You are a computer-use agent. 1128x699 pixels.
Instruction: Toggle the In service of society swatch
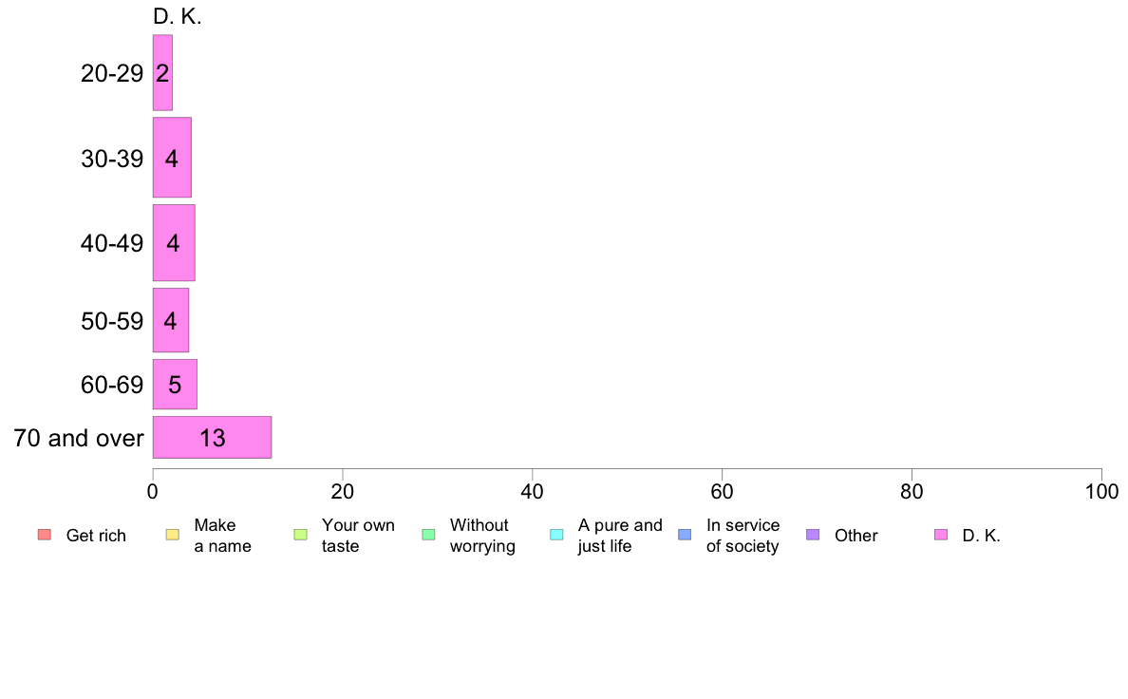[x=685, y=534]
